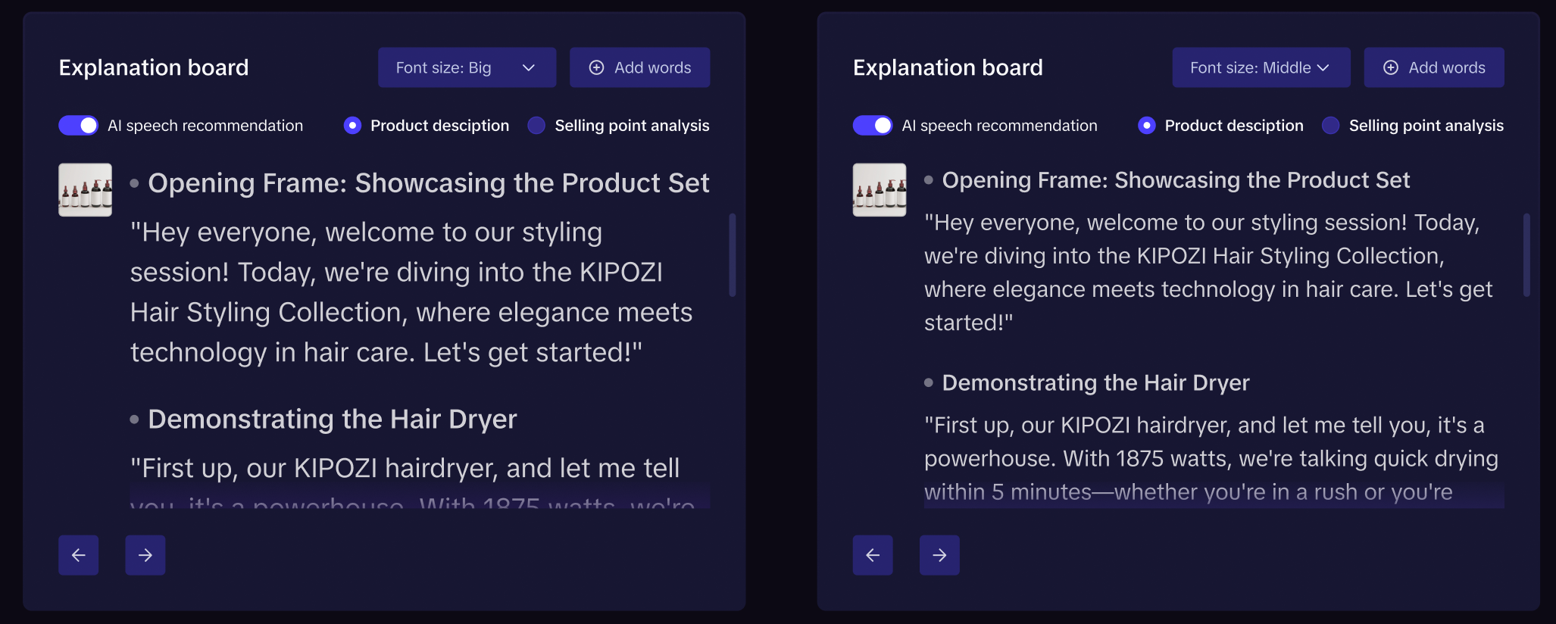Open product thumbnail in Middle font panel

pyautogui.click(x=880, y=190)
